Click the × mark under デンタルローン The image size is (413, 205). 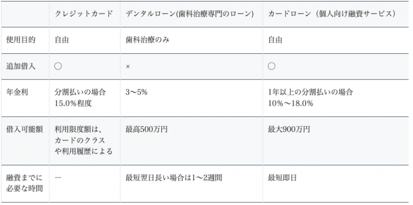pyautogui.click(x=128, y=67)
